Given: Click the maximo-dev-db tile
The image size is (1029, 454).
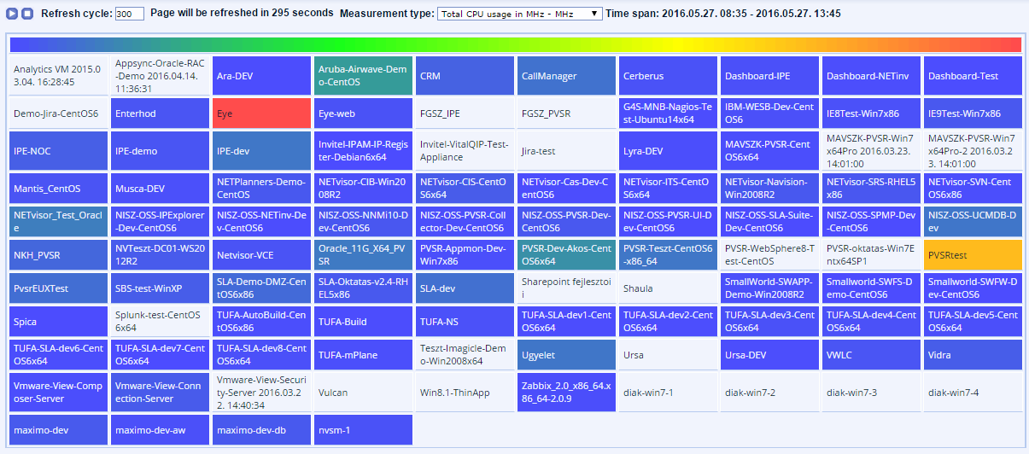Looking at the screenshot, I should point(260,430).
